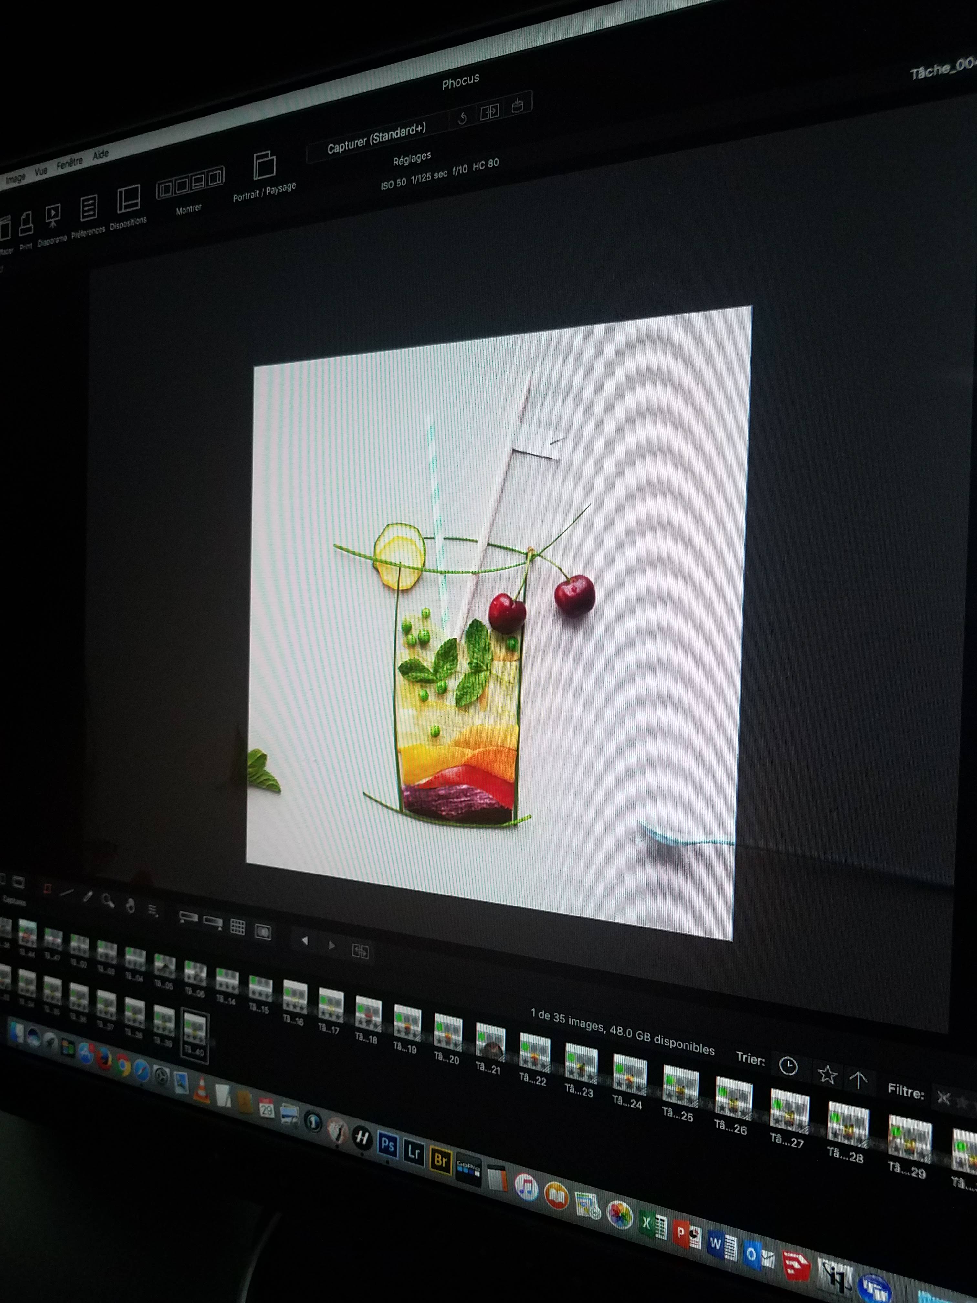Open the Fenêtre menu
This screenshot has width=977, height=1303.
point(69,163)
